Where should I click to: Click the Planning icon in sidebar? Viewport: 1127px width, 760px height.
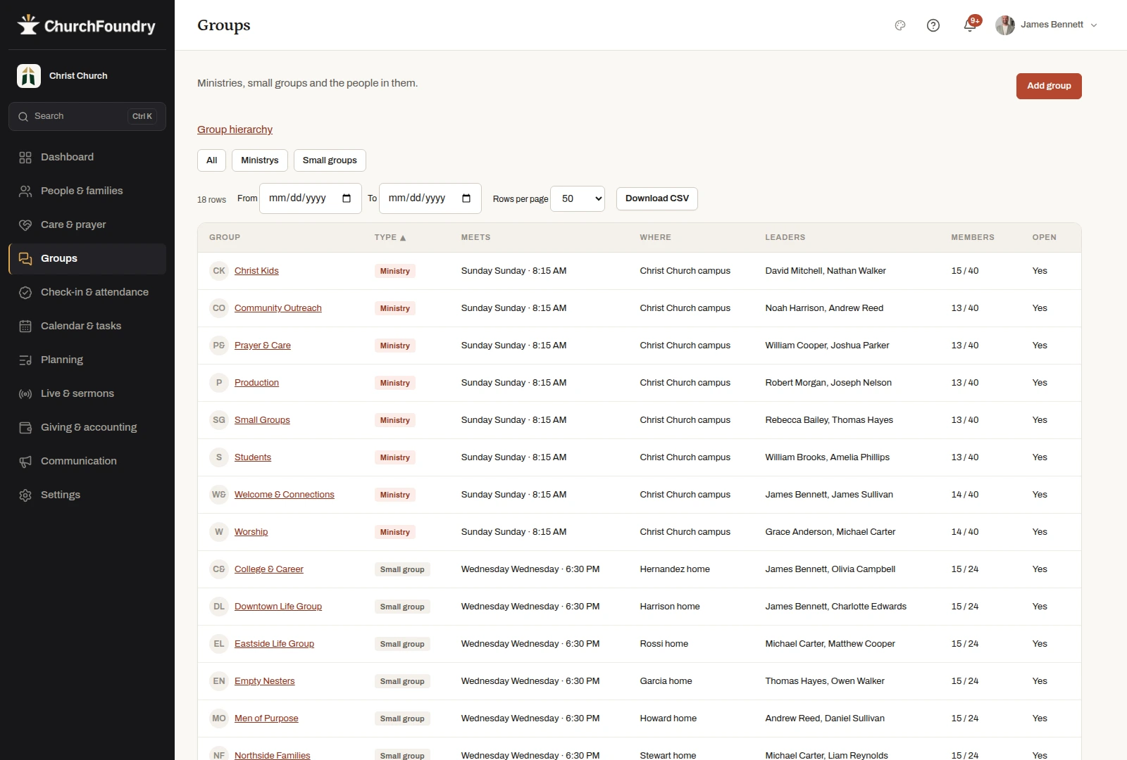pyautogui.click(x=25, y=360)
